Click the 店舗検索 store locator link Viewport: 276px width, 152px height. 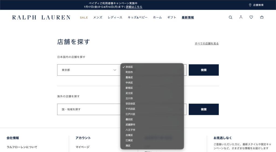pyautogui.click(x=256, y=5)
